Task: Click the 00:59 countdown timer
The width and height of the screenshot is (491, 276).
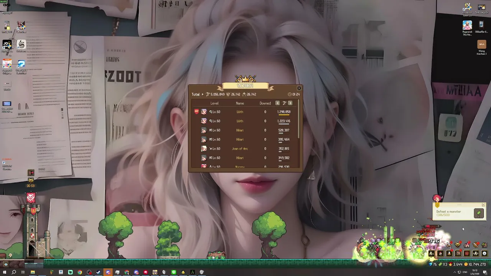Action: pyautogui.click(x=31, y=186)
